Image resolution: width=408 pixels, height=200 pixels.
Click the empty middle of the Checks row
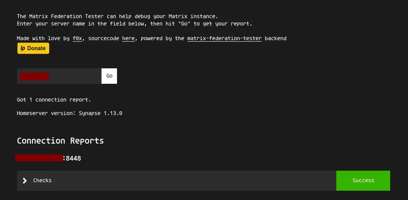click(194, 181)
